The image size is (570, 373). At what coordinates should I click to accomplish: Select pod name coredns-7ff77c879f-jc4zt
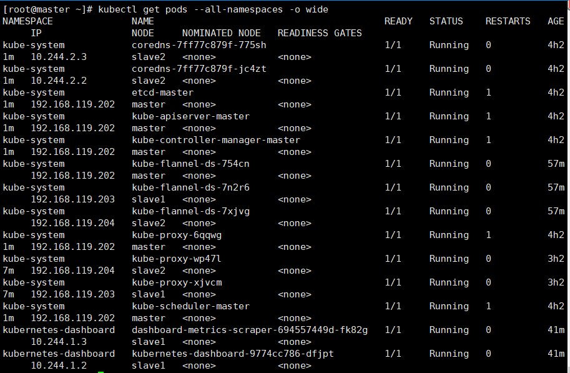[199, 69]
